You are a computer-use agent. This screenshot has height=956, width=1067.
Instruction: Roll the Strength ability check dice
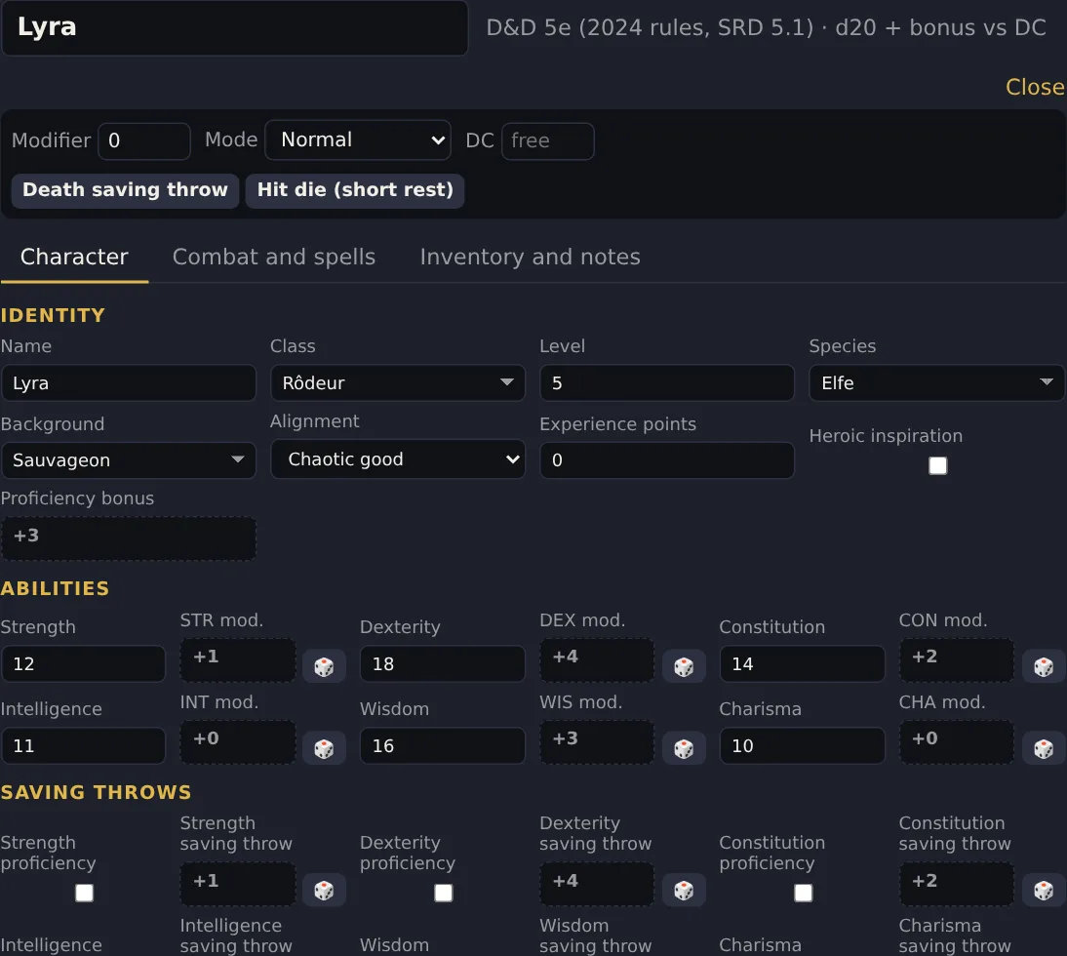point(324,666)
